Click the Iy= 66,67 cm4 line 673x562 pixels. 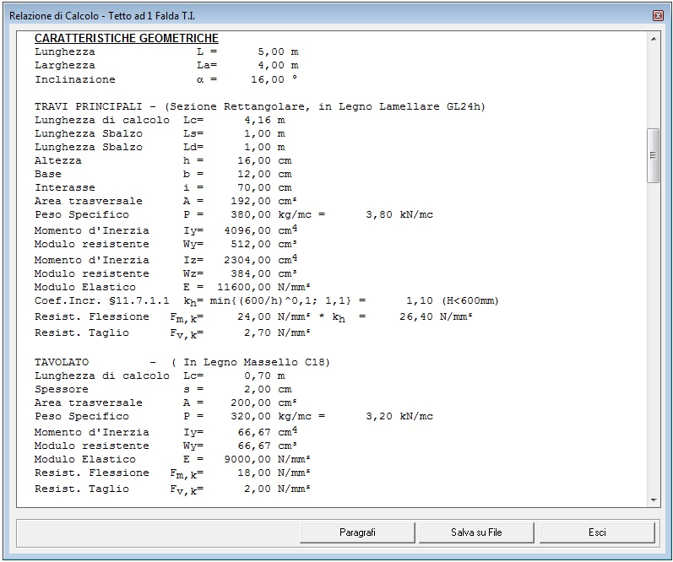pos(166,431)
